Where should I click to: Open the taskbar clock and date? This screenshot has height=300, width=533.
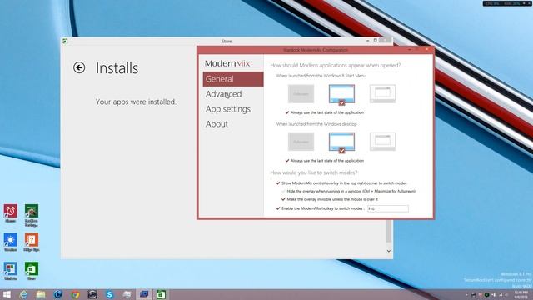pos(521,294)
